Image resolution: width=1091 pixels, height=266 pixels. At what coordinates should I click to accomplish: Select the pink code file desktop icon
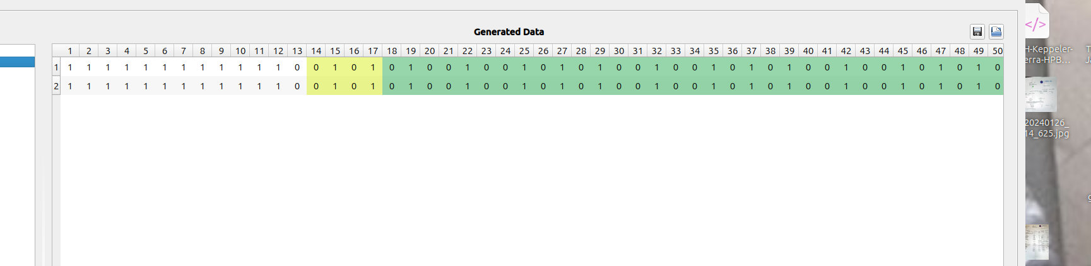1035,25
